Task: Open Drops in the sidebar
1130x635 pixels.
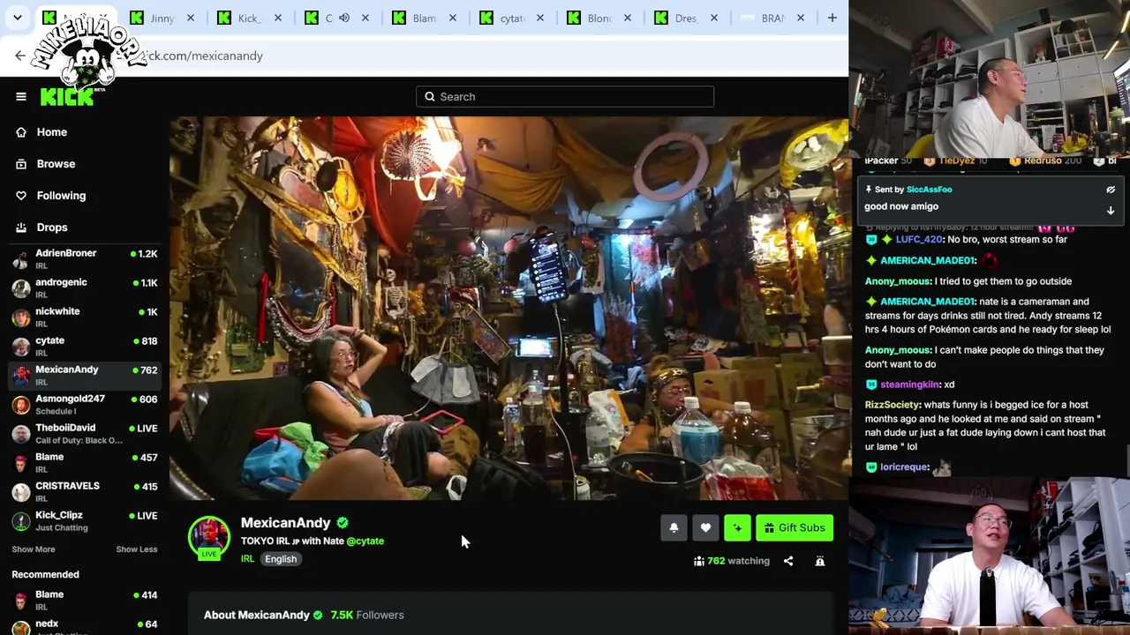Action: 52,228
